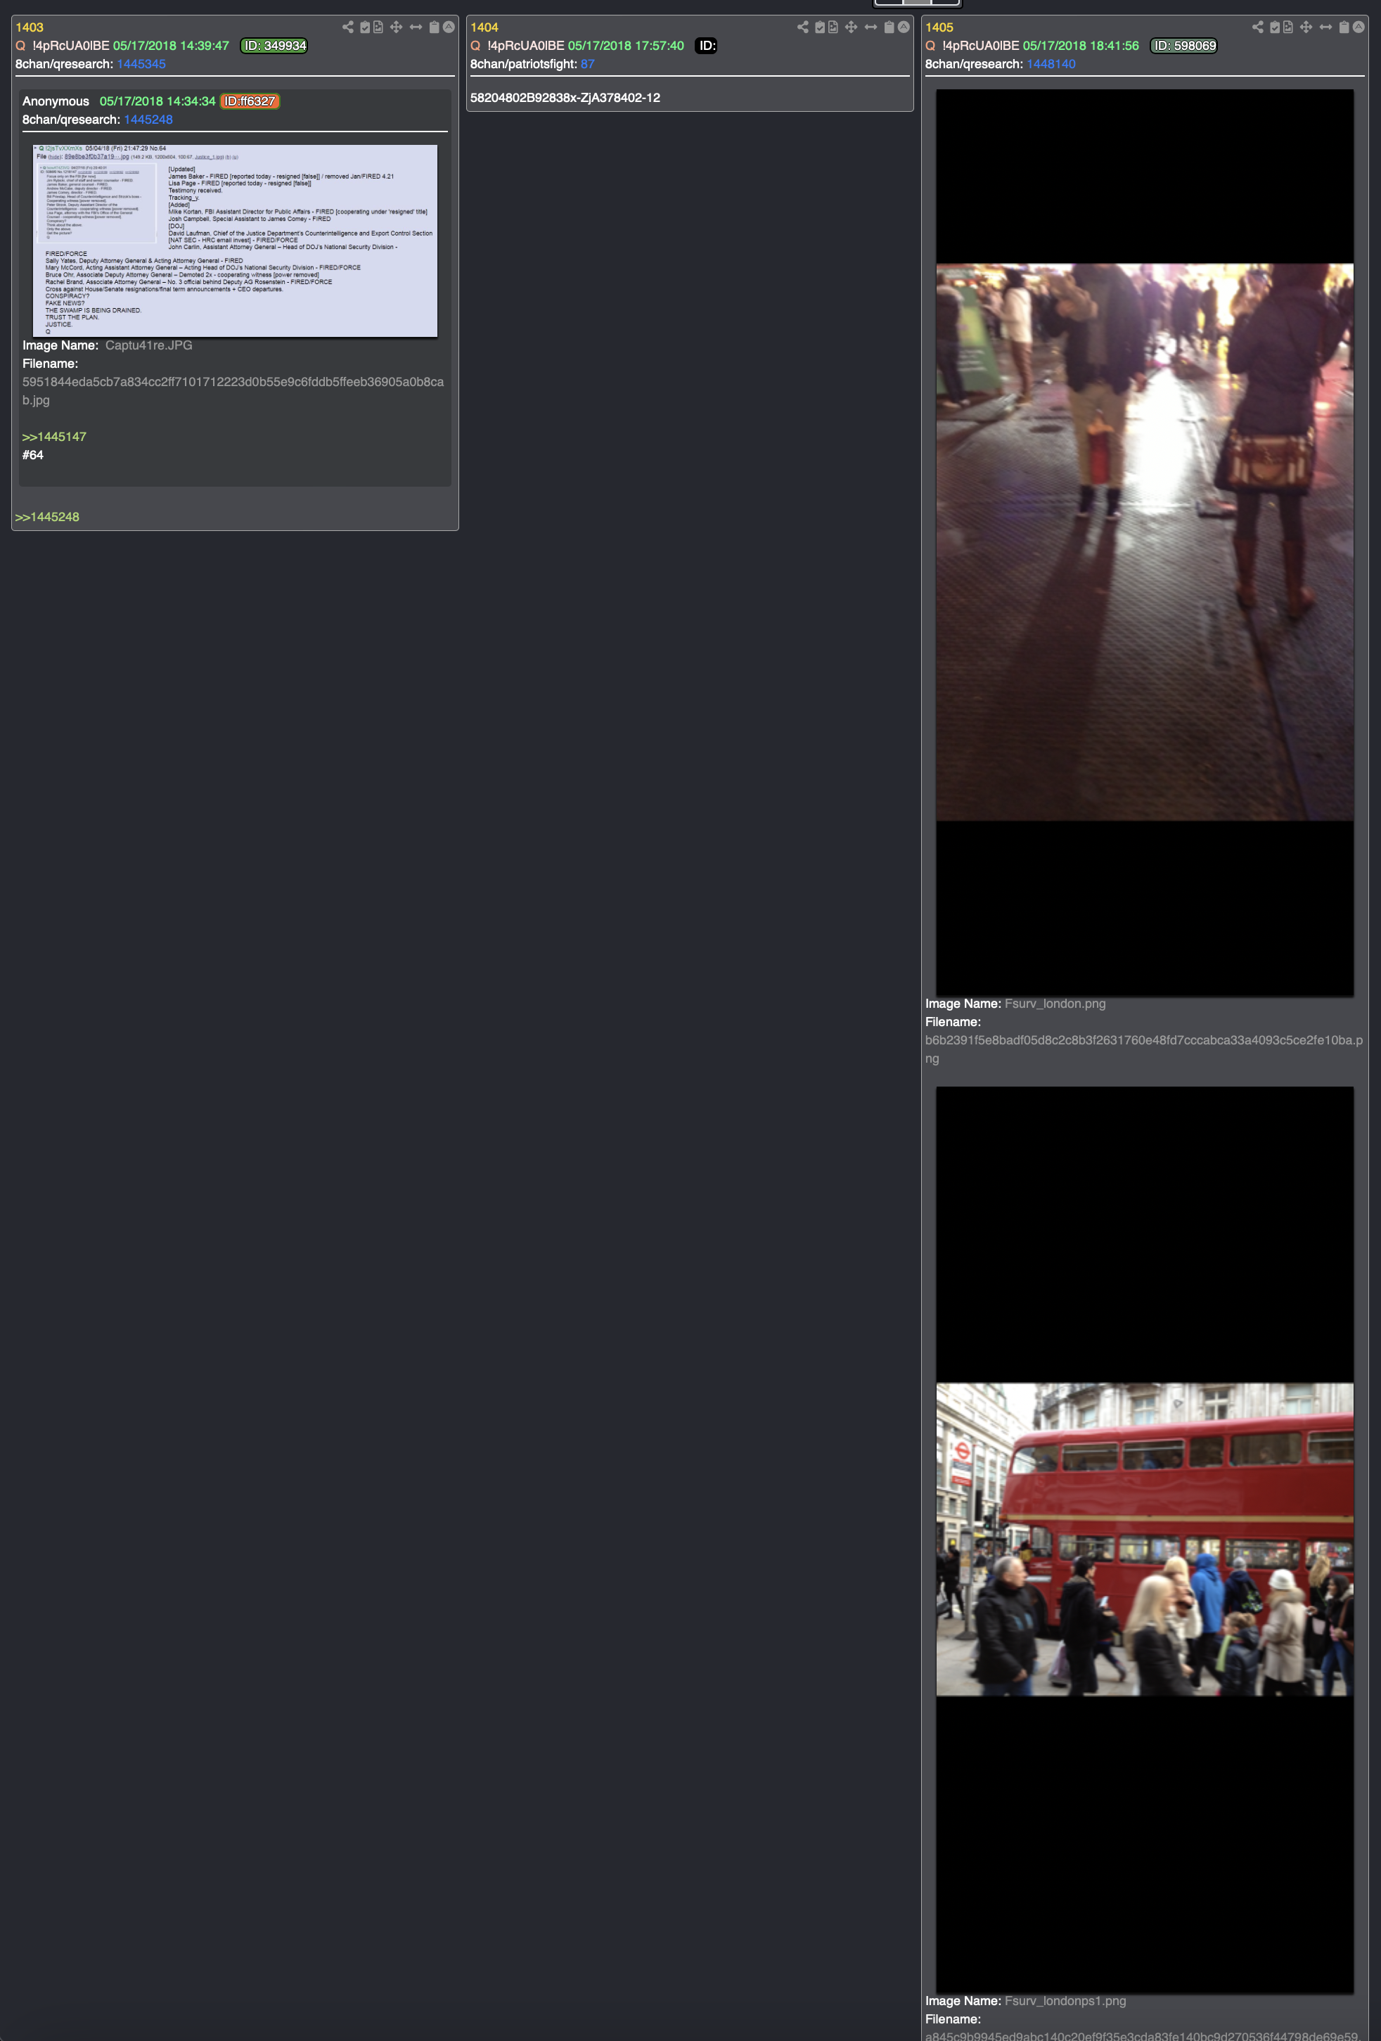This screenshot has height=2041, width=1381.
Task: Click the four-arrow move icon on post 1403
Action: pos(396,27)
